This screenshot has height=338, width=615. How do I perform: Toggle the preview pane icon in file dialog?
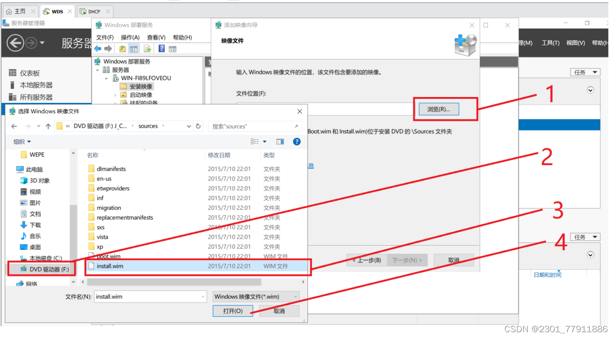coord(280,142)
